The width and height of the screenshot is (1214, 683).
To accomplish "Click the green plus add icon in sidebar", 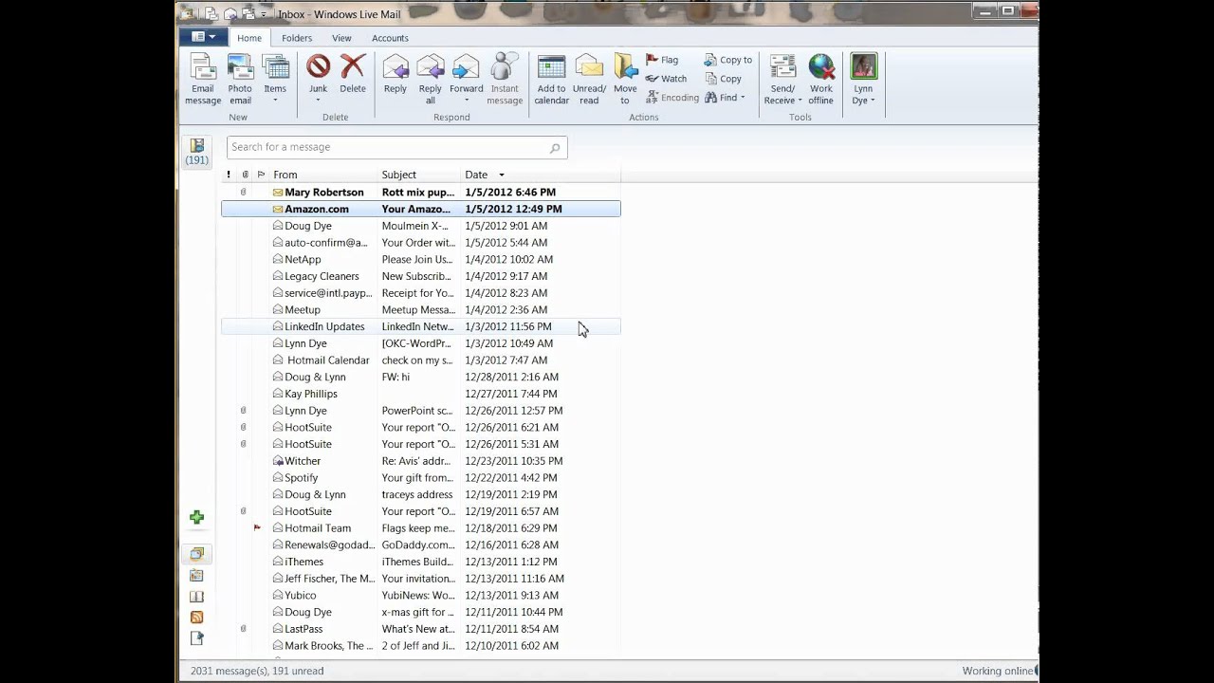I will point(196,517).
